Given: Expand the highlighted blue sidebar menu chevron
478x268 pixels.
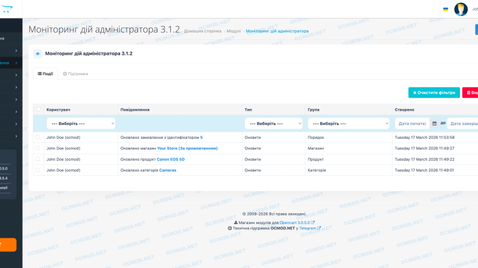Looking at the screenshot, I should click(x=16, y=63).
